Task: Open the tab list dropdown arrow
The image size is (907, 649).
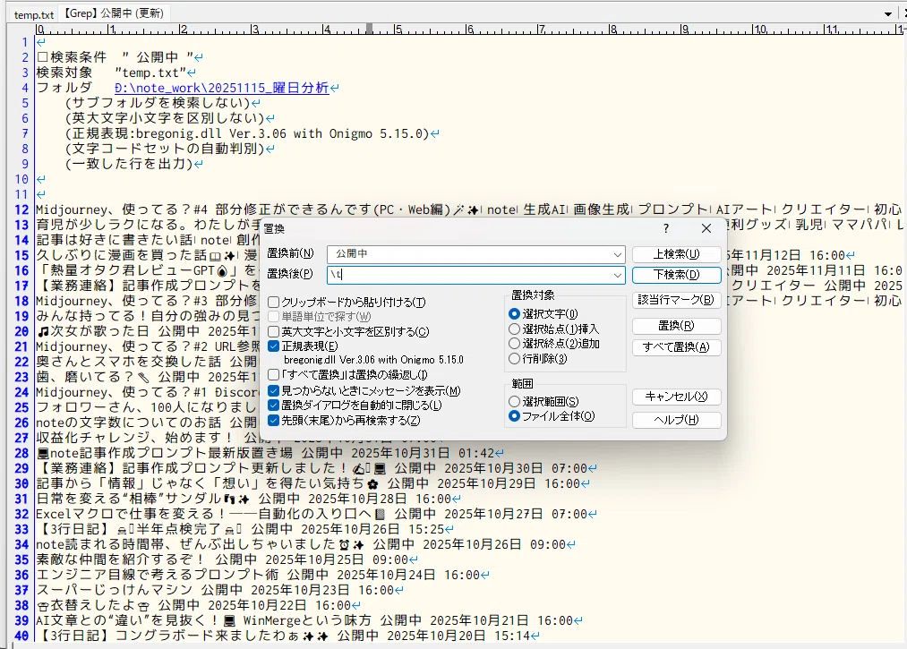Action: (888, 14)
